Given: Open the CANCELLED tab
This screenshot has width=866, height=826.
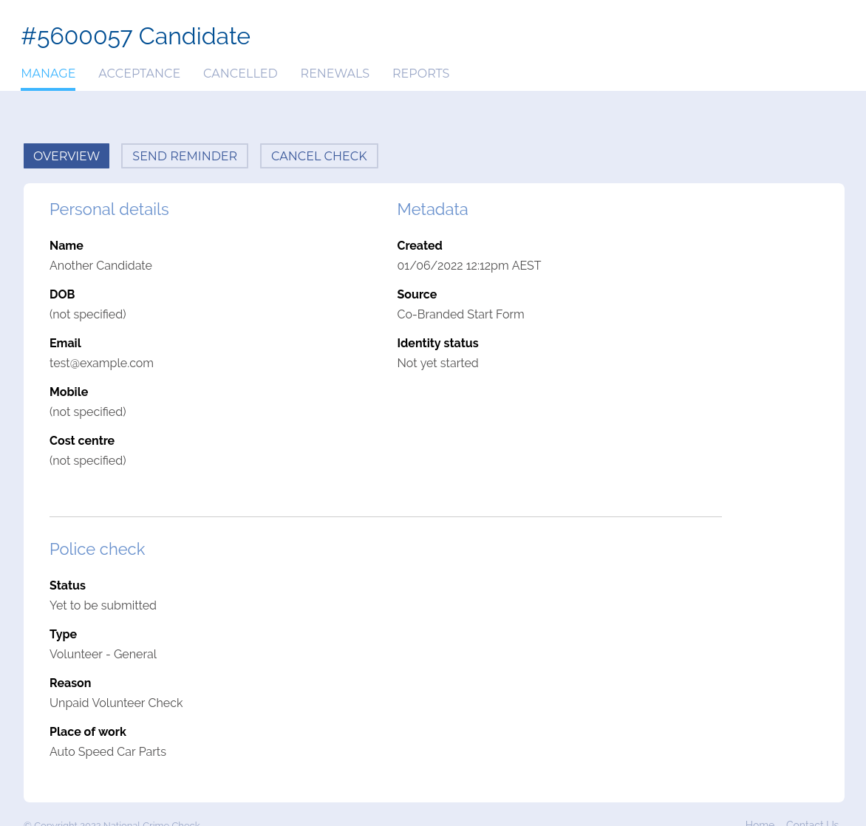Looking at the screenshot, I should click(240, 73).
